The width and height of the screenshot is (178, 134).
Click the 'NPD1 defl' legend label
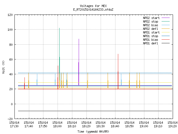[x=150, y=43]
